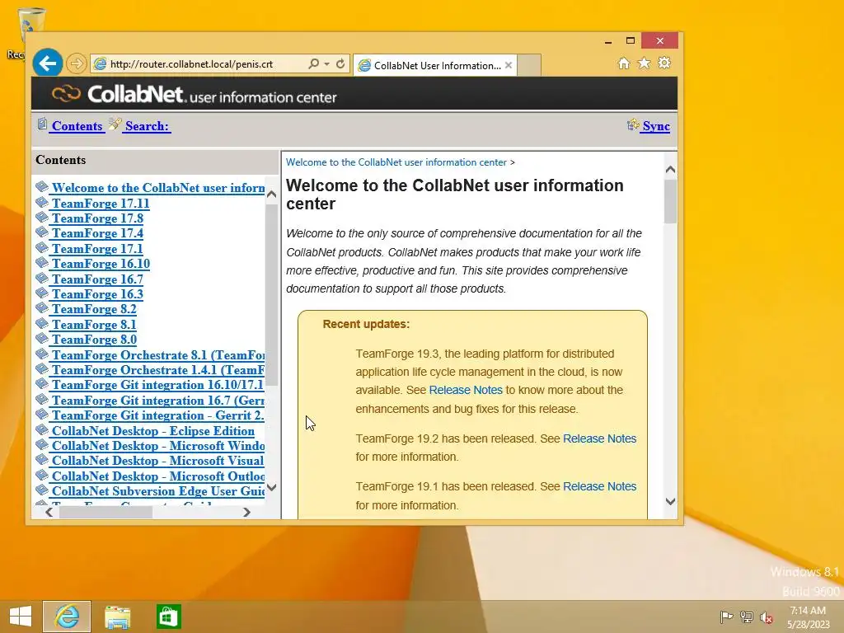Click the contents pane vertical scrollbar thumb
Viewport: 844px width, 633px height.
[x=271, y=294]
